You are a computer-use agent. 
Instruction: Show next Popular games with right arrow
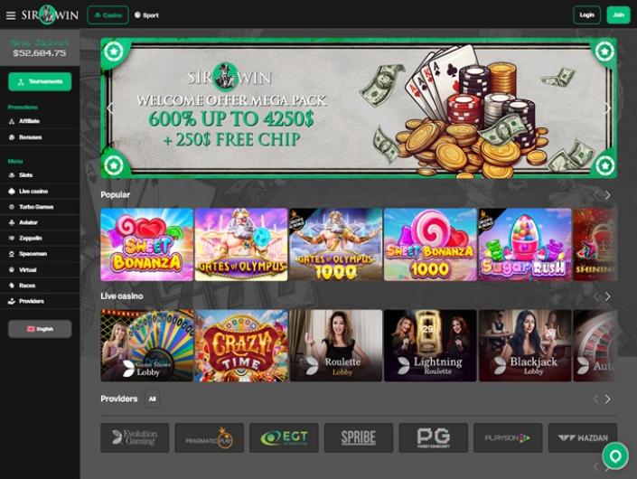[607, 195]
